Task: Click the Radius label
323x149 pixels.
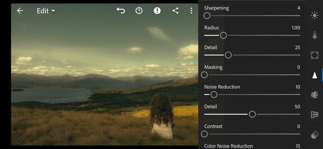Action: coord(212,28)
